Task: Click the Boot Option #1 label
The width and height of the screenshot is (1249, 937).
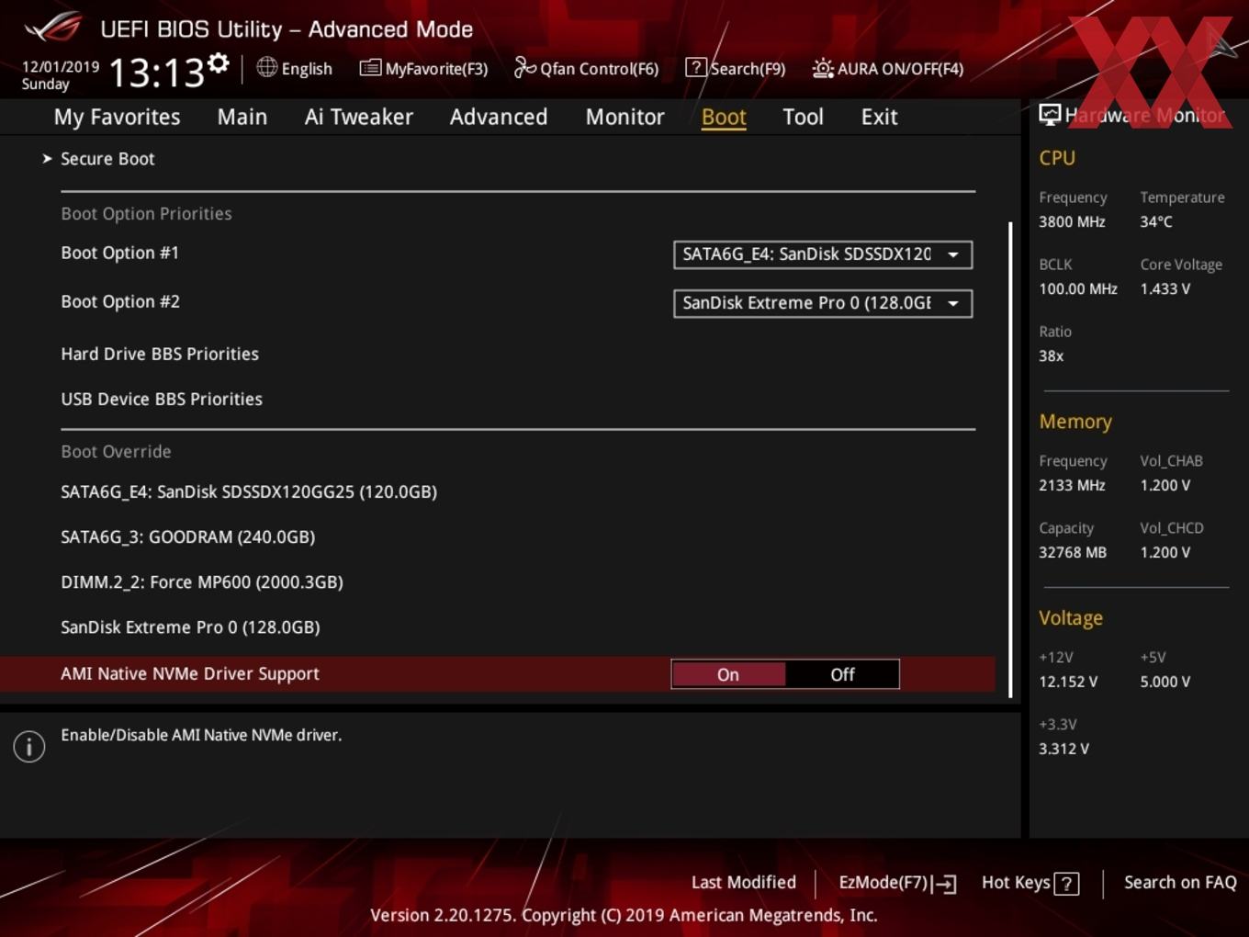Action: (x=119, y=253)
